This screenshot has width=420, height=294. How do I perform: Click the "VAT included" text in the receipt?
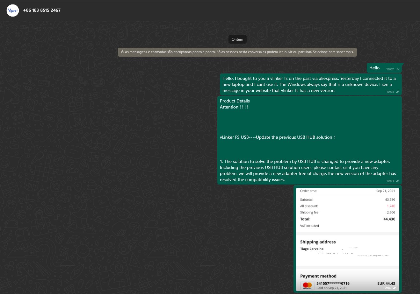[309, 226]
